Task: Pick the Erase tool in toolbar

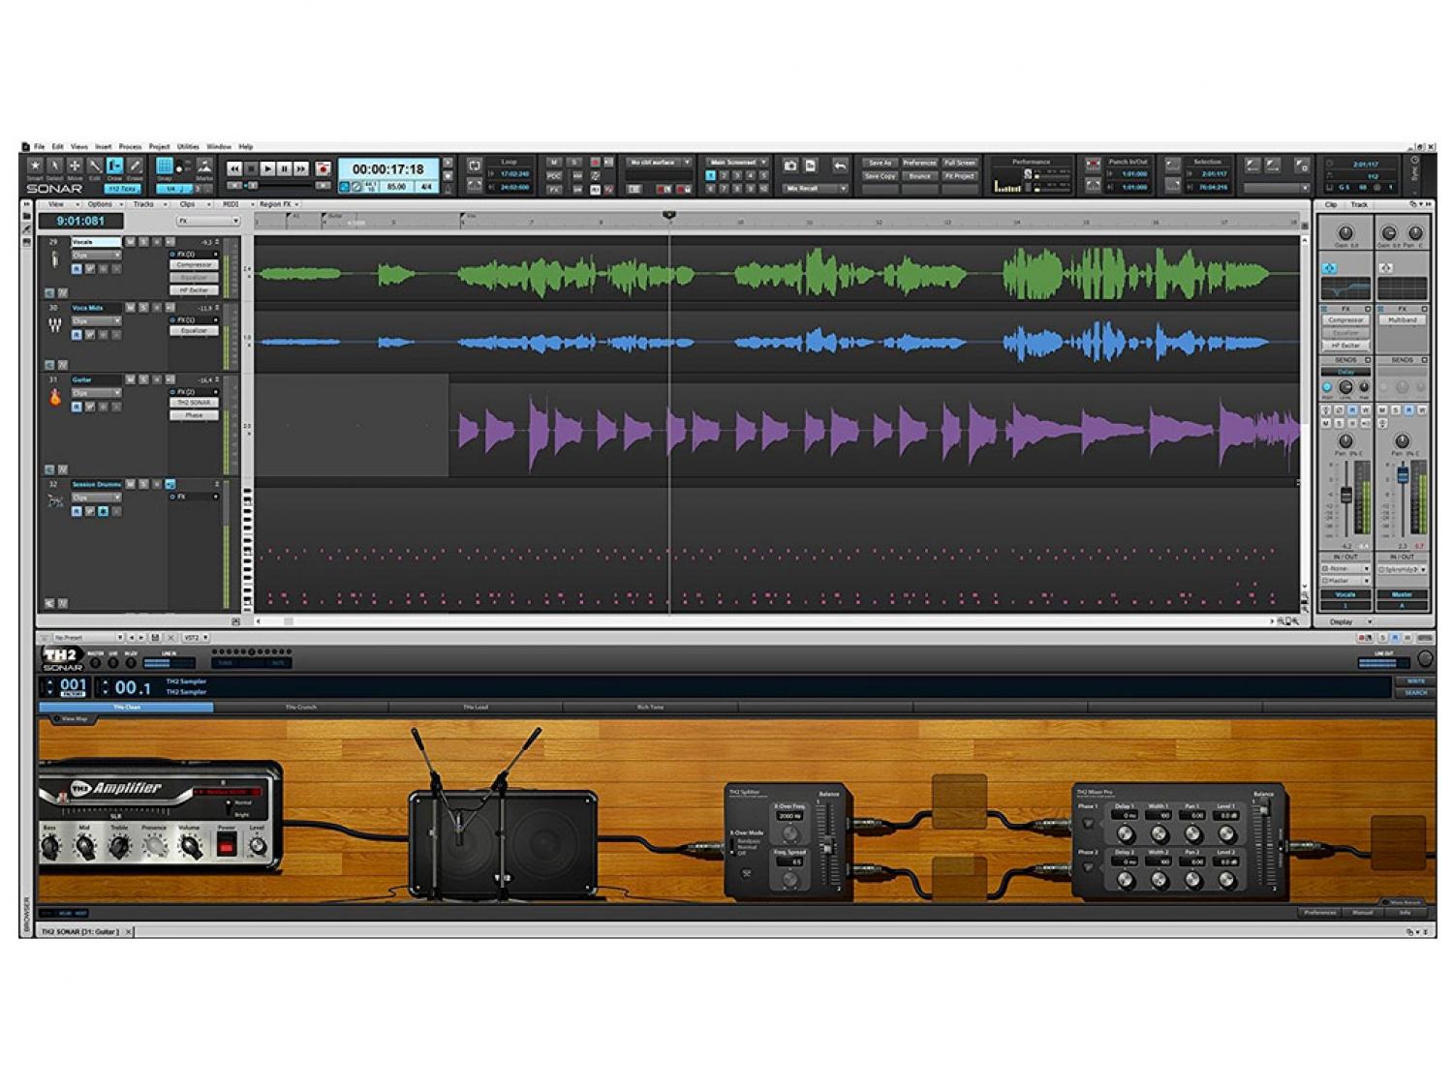Action: [x=136, y=166]
